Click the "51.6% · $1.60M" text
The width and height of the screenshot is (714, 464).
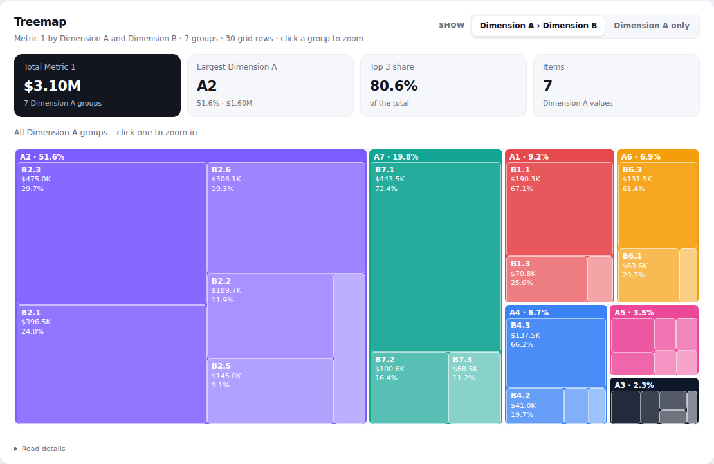click(224, 103)
